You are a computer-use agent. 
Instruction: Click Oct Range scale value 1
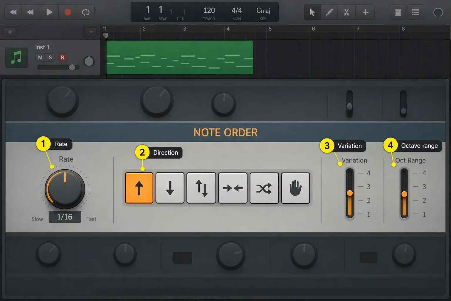pos(424,215)
